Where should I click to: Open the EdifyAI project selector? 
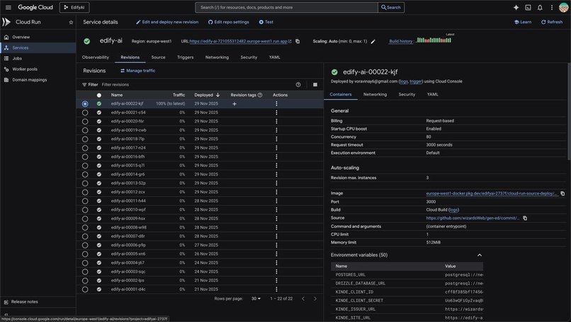click(74, 7)
